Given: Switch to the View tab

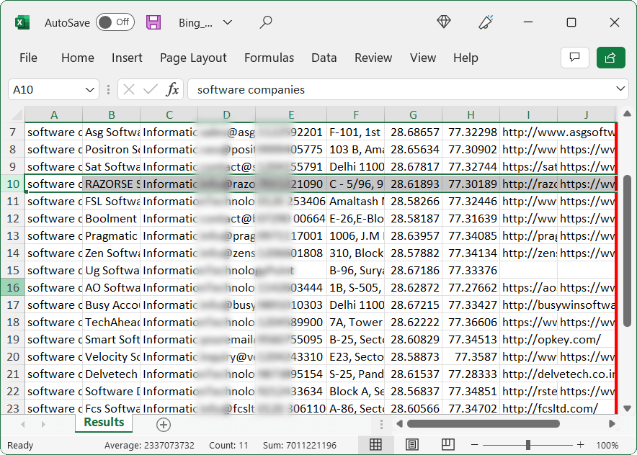Looking at the screenshot, I should tap(423, 58).
